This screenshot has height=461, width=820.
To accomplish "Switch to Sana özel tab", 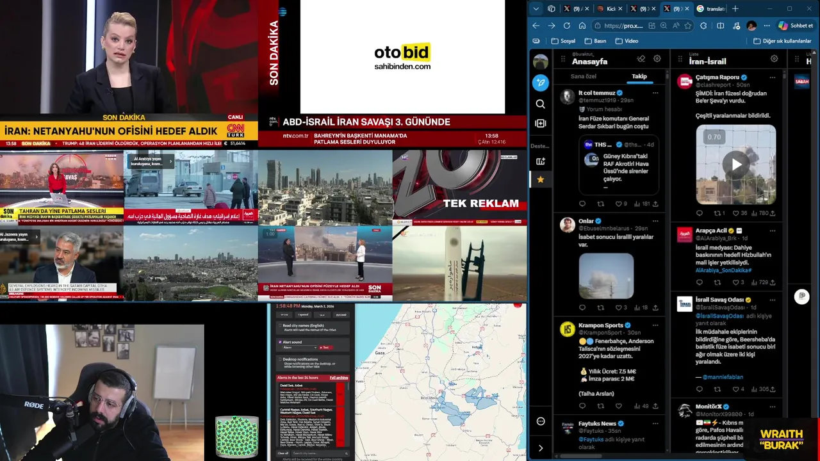I will (x=584, y=76).
